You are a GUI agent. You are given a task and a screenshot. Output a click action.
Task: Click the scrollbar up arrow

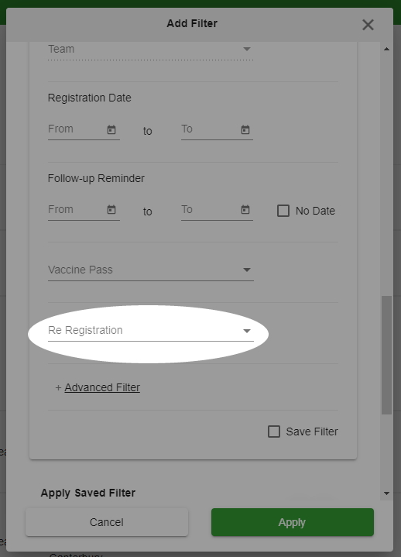[x=386, y=49]
